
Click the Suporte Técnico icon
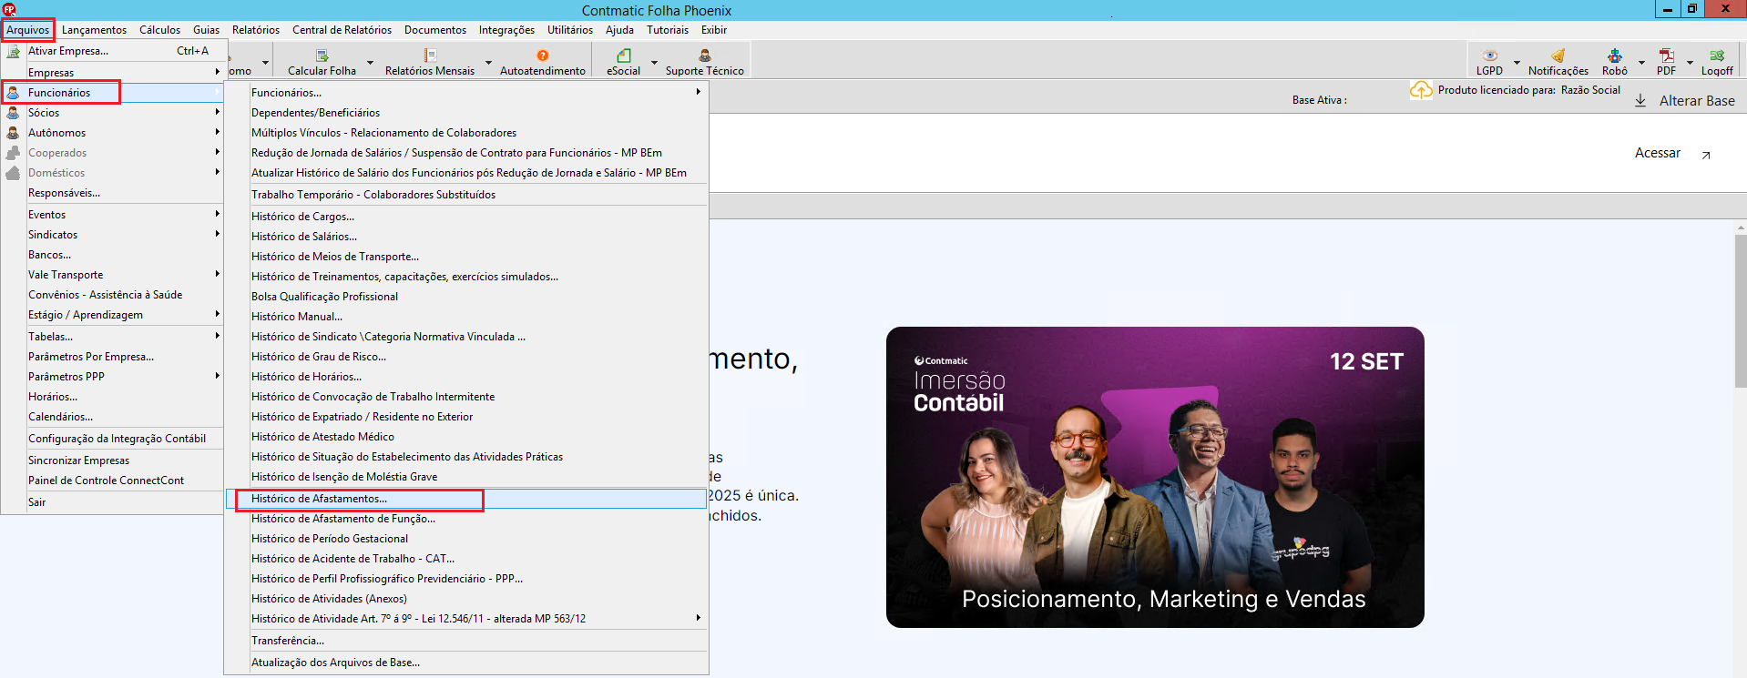pyautogui.click(x=705, y=56)
